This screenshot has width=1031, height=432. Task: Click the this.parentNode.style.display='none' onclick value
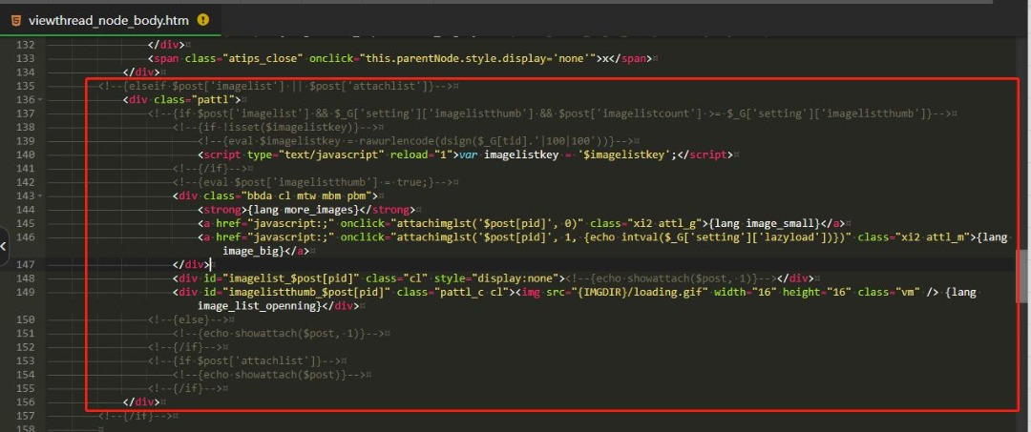click(x=478, y=58)
